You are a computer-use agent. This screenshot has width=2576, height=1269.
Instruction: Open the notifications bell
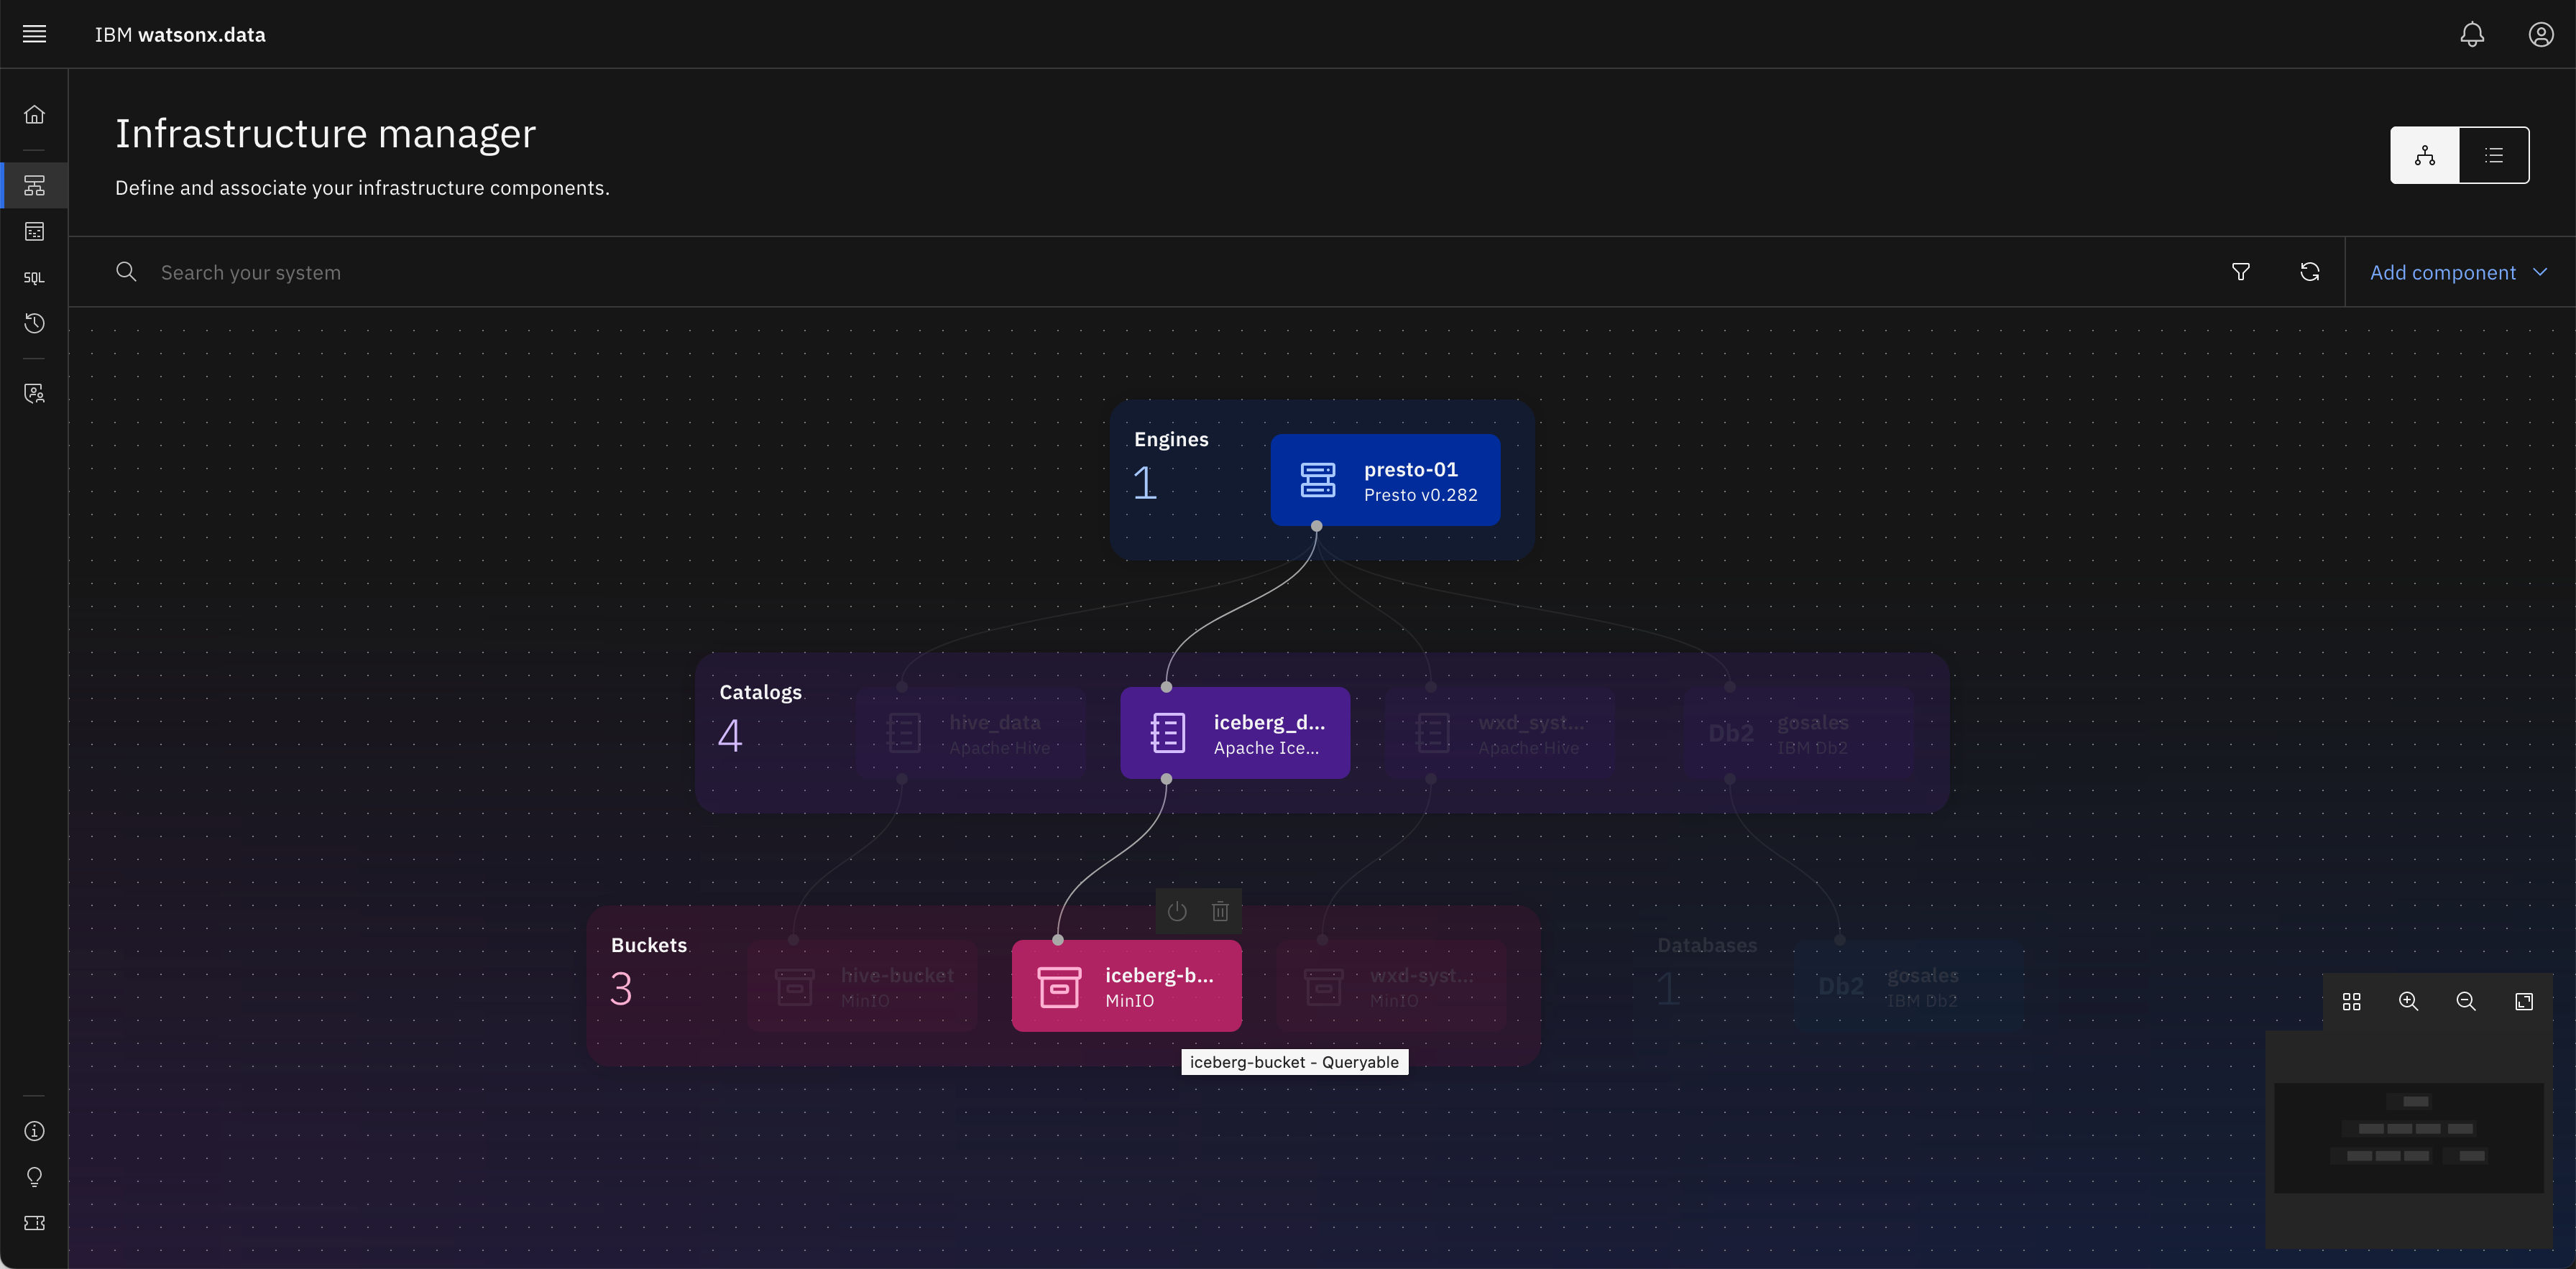(2472, 34)
